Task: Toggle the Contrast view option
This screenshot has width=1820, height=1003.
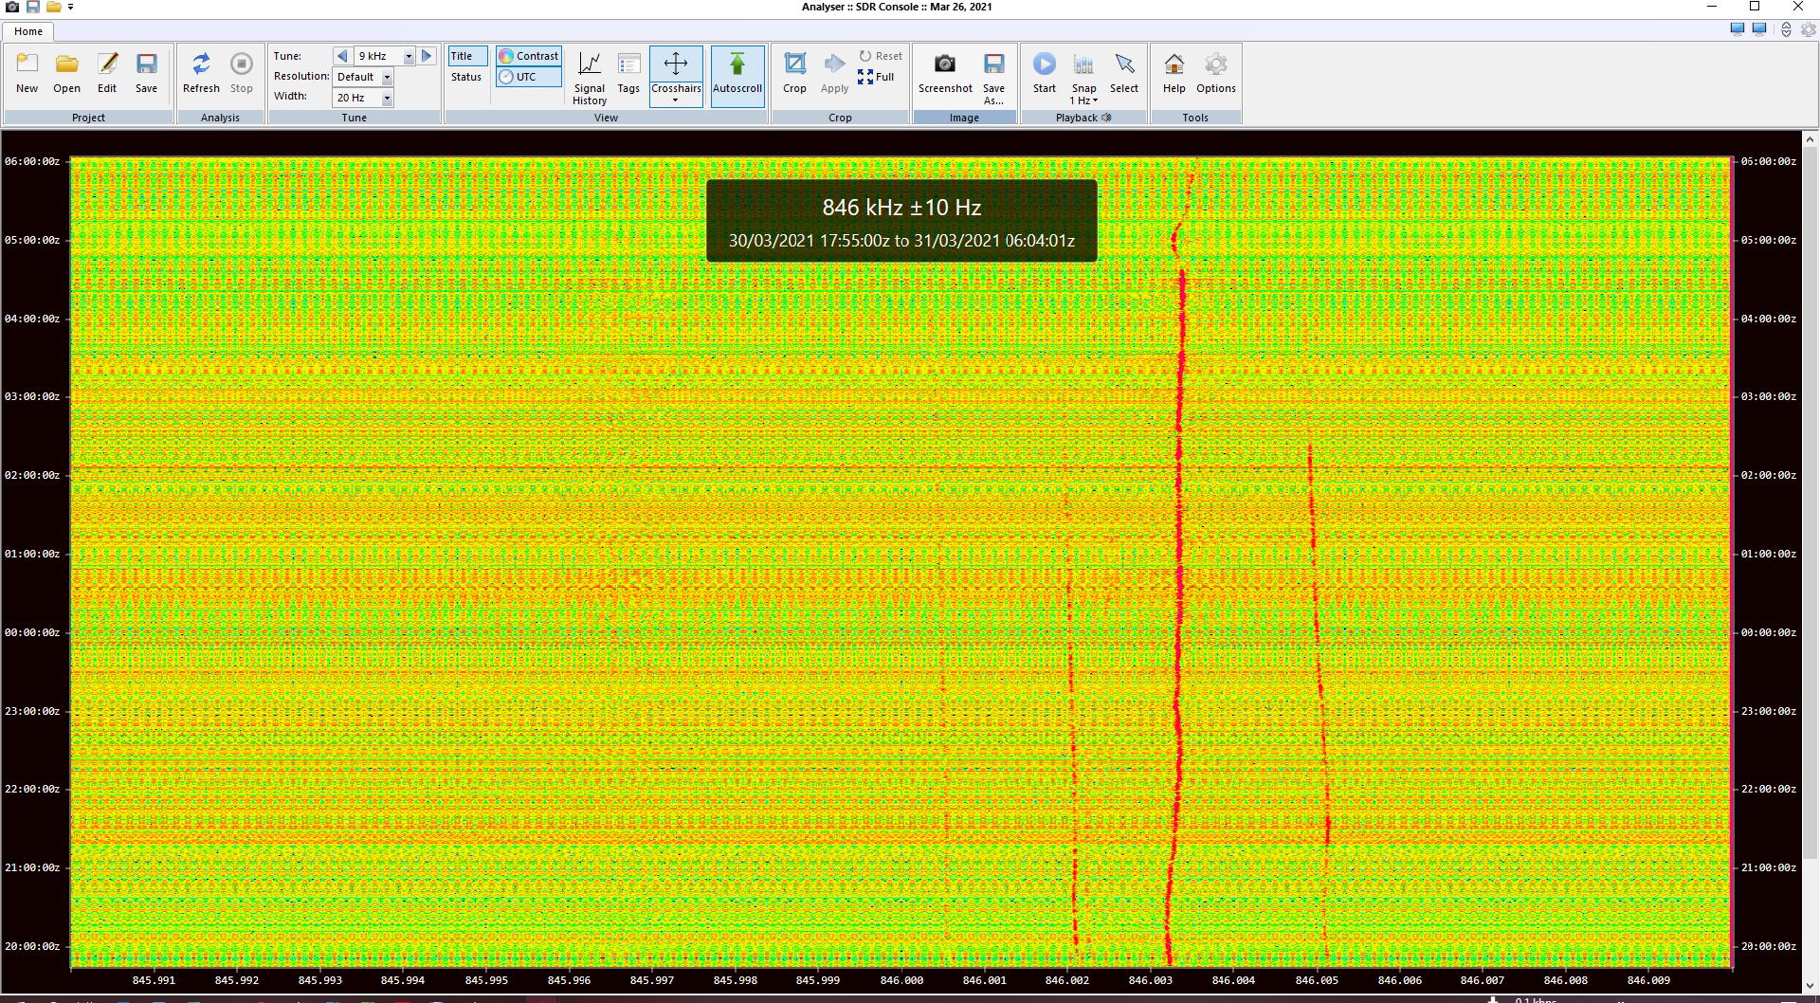Action: click(x=529, y=56)
